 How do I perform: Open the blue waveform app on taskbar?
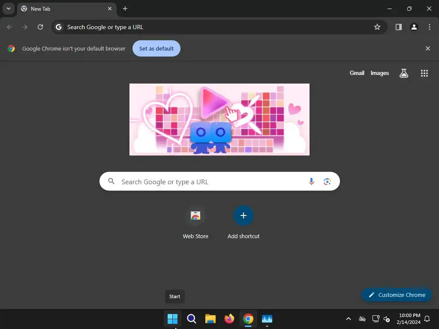coord(267,319)
